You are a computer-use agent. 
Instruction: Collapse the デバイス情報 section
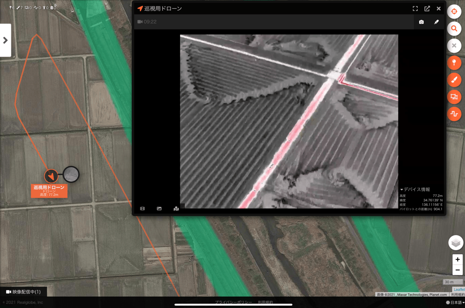point(415,190)
